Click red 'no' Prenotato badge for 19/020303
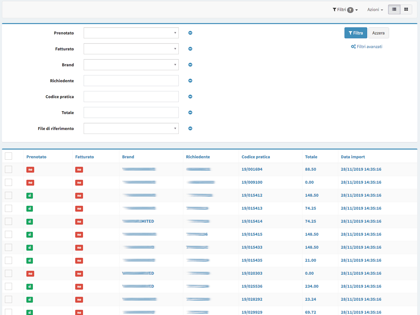Image resolution: width=420 pixels, height=315 pixels. tap(30, 274)
